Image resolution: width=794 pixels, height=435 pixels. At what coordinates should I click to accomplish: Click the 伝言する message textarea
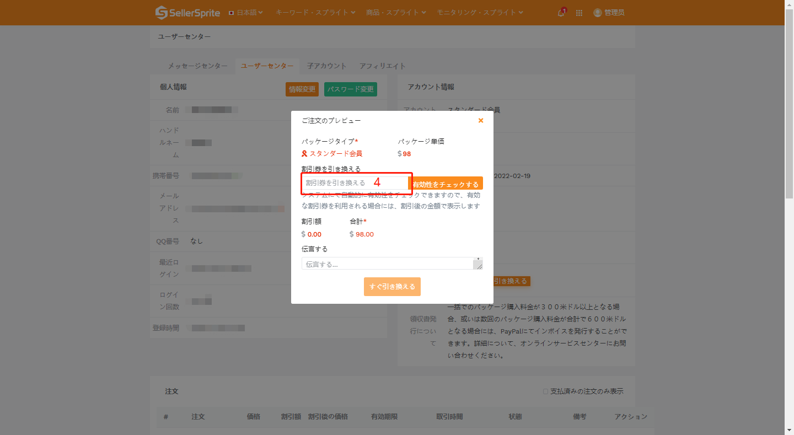[392, 264]
